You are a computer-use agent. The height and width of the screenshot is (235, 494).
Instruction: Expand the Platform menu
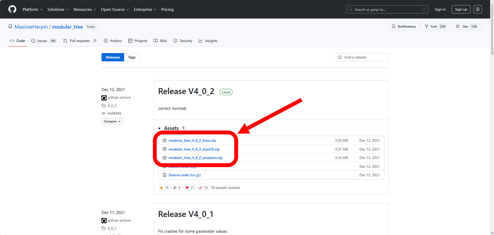pyautogui.click(x=32, y=10)
